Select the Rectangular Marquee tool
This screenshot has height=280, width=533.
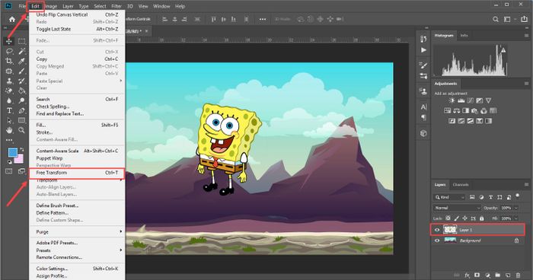pyautogui.click(x=22, y=41)
